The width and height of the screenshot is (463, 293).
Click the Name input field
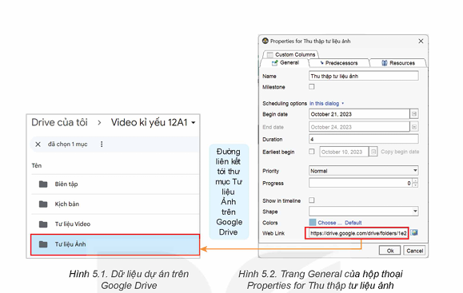tap(364, 76)
